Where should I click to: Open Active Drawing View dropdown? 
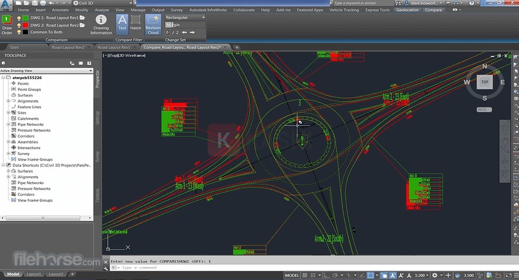click(46, 71)
